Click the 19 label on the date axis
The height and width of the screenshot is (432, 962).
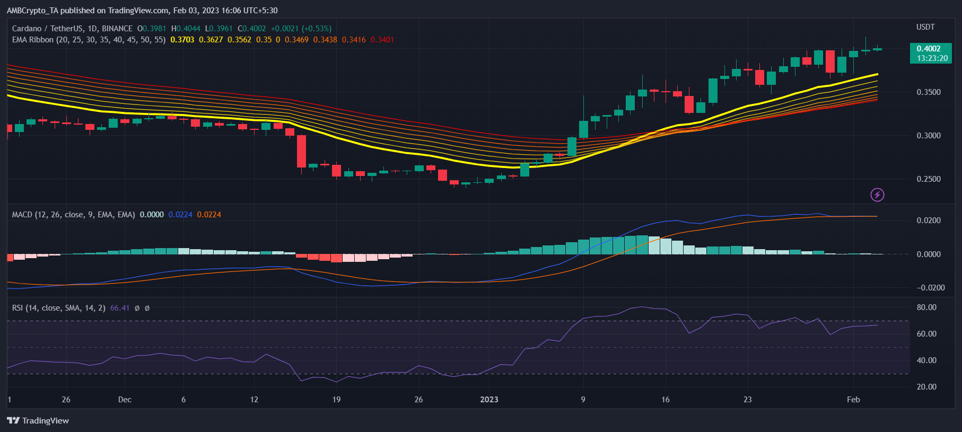[336, 400]
